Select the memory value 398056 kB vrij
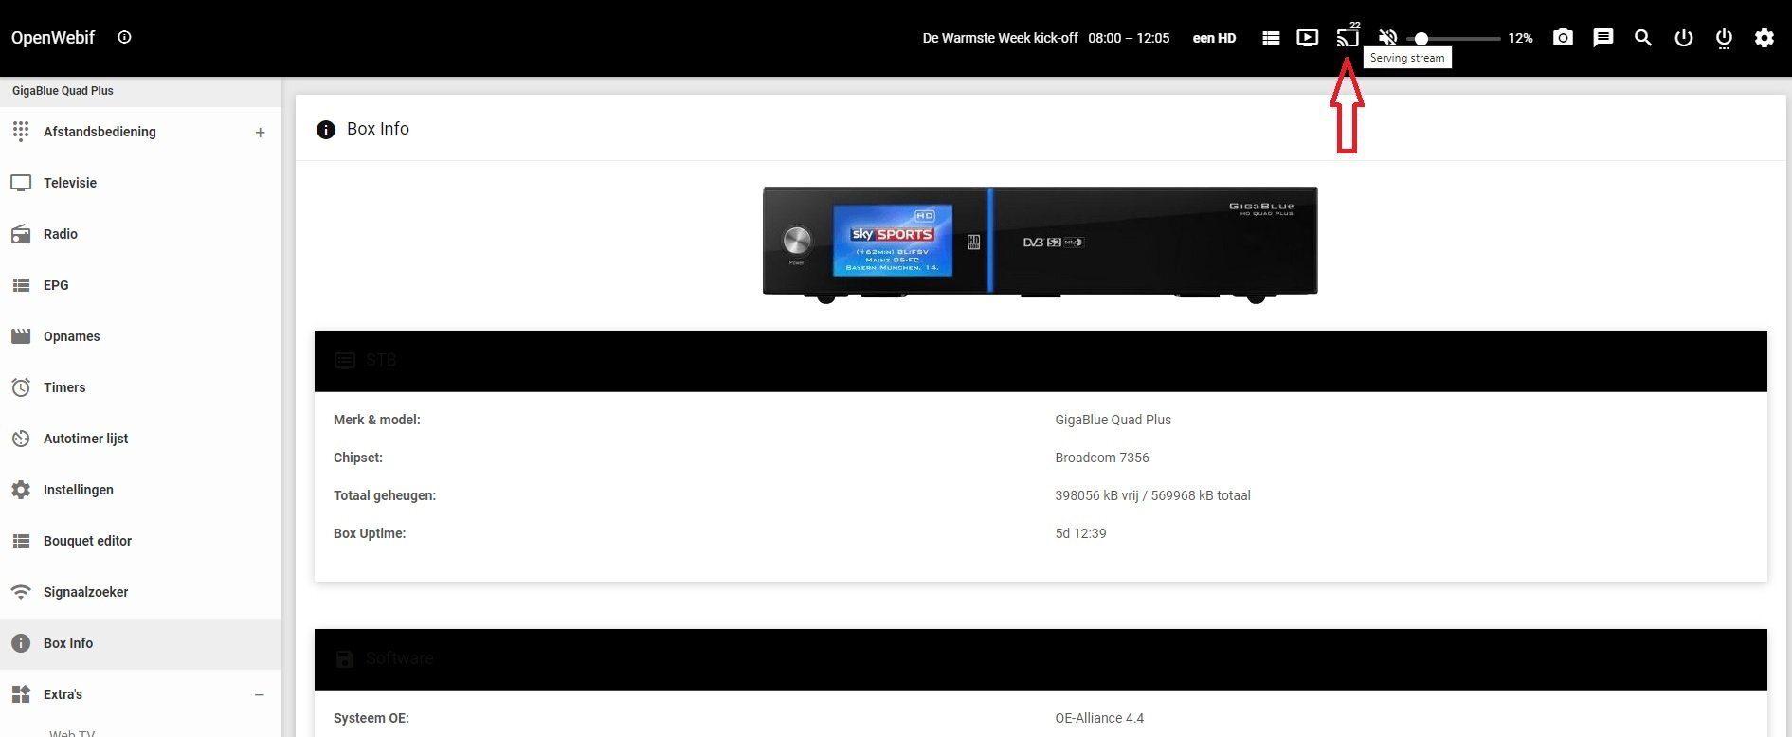The height and width of the screenshot is (737, 1792). 1152,495
